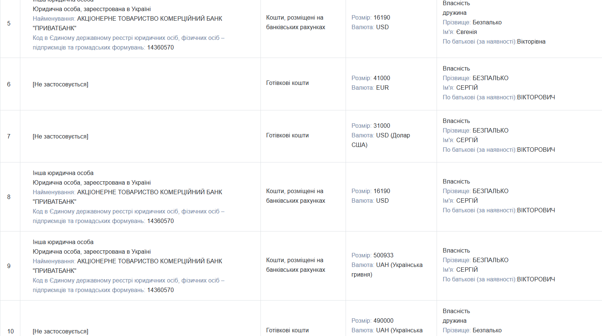Image resolution: width=602 pixels, height=336 pixels.
Task: Click row number 10 cell
Action: (10, 331)
